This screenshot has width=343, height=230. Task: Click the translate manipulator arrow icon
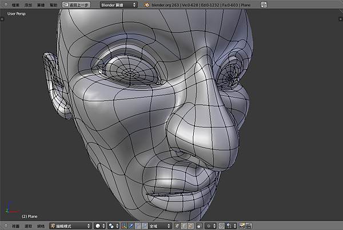point(132,226)
